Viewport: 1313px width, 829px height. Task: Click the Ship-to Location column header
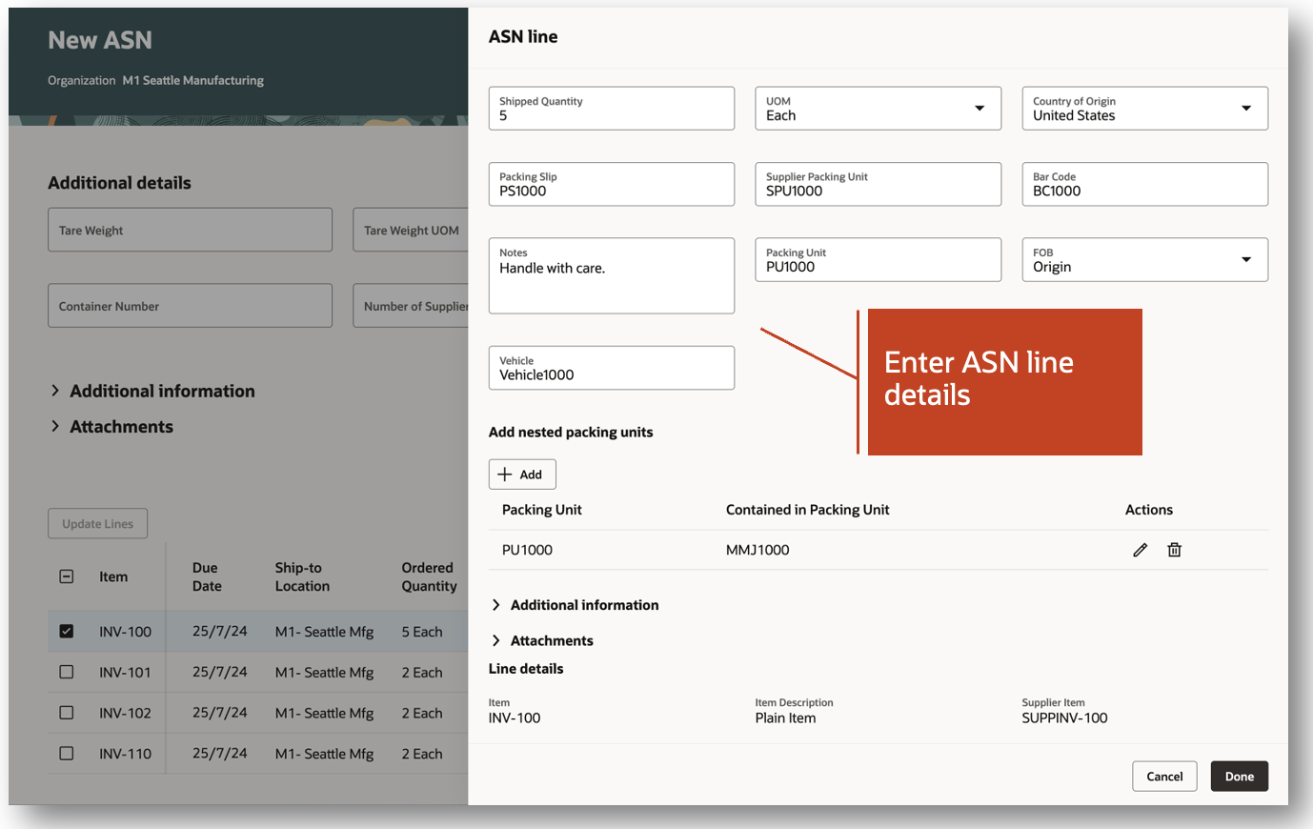click(x=302, y=576)
